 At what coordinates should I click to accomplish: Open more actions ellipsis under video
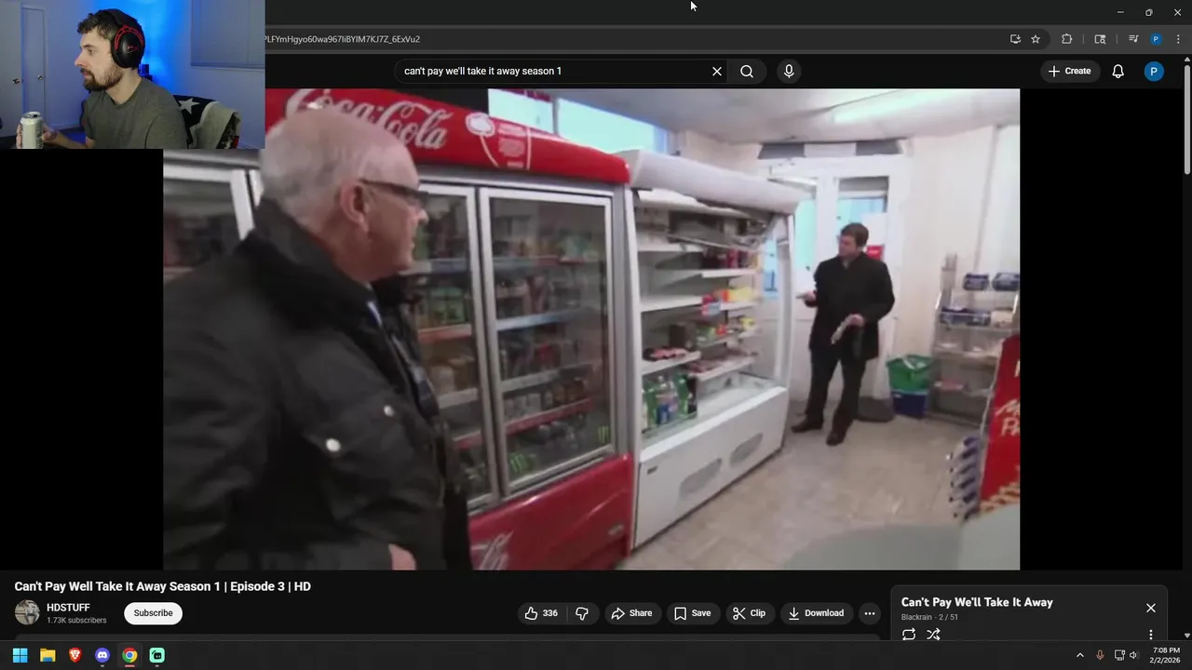coord(870,613)
